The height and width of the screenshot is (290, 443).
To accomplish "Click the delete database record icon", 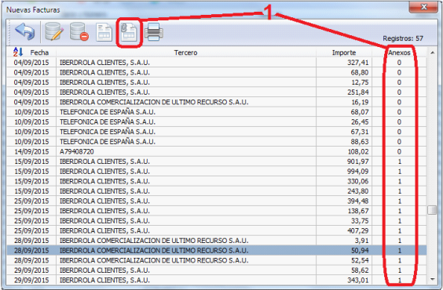I will point(79,31).
